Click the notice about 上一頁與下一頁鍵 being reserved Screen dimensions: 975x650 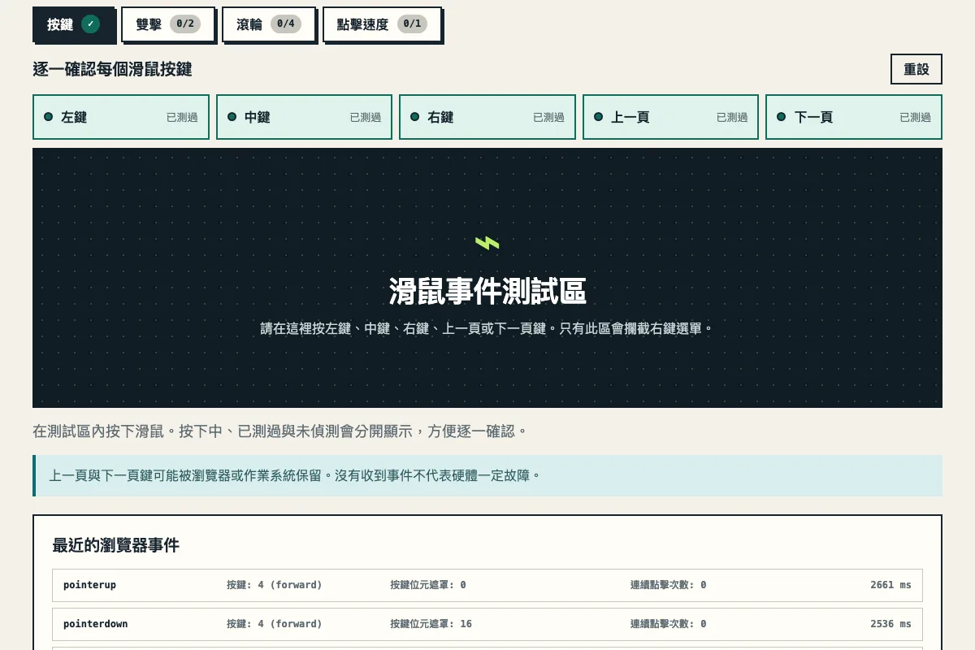point(487,475)
